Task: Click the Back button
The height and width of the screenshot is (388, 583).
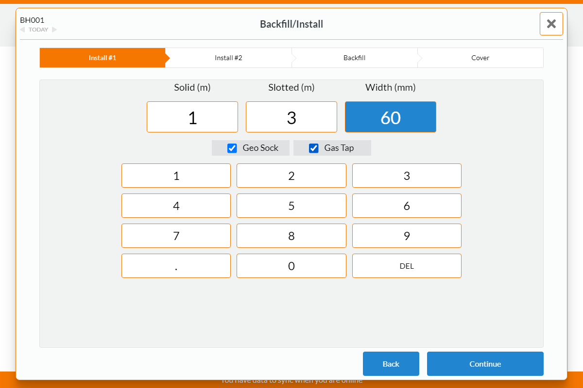Action: point(391,364)
